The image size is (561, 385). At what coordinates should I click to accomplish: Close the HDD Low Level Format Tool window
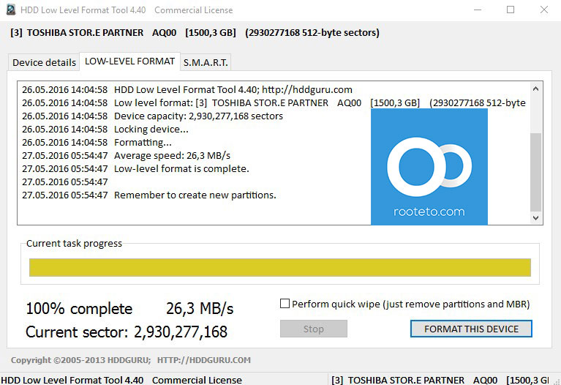tap(544, 10)
